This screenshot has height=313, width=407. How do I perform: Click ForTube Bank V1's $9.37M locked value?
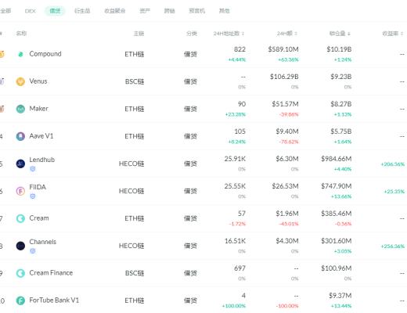point(340,296)
